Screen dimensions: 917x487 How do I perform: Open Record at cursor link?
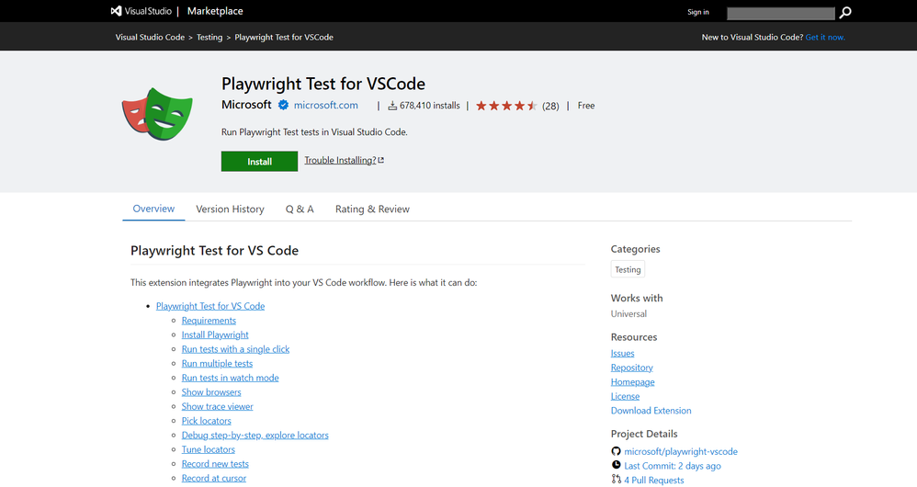tap(213, 478)
